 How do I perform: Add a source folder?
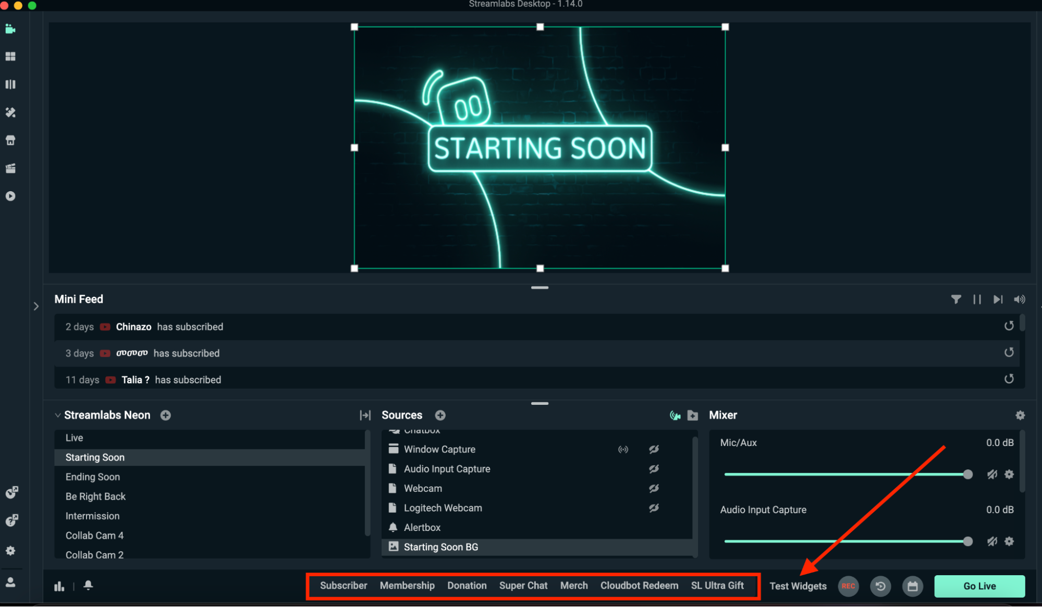pyautogui.click(x=693, y=415)
